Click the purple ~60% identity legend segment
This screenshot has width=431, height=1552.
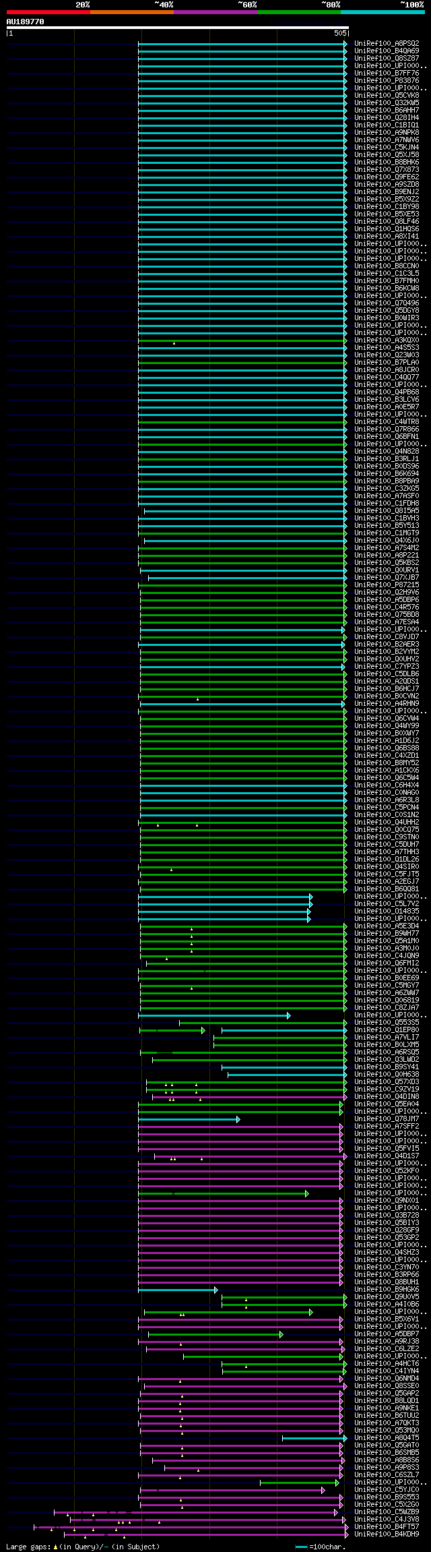point(215,12)
